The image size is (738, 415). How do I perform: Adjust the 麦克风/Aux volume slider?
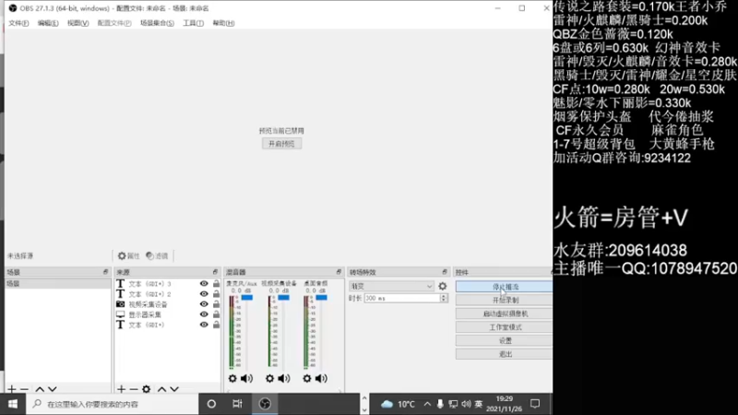pos(246,297)
